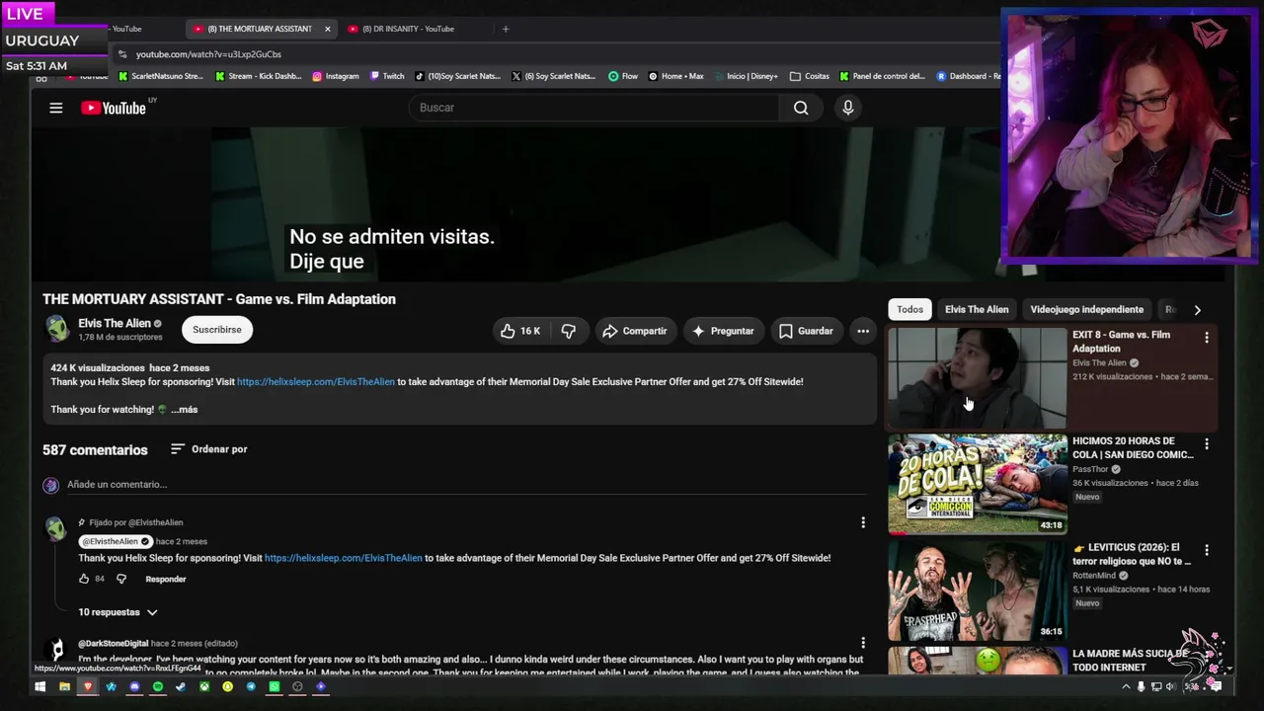Open EXIT 8 Game vs. Film thumbnail
The image size is (1264, 711).
(x=977, y=378)
